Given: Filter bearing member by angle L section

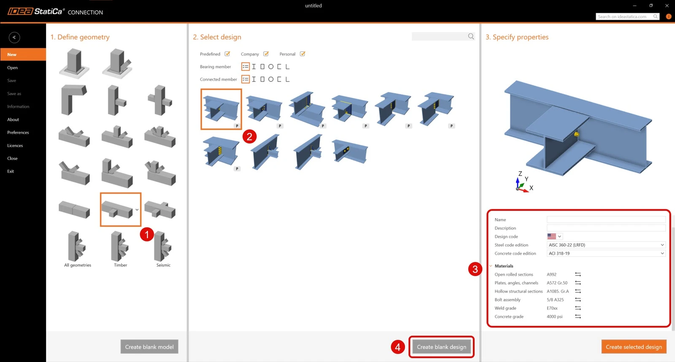Looking at the screenshot, I should [287, 67].
